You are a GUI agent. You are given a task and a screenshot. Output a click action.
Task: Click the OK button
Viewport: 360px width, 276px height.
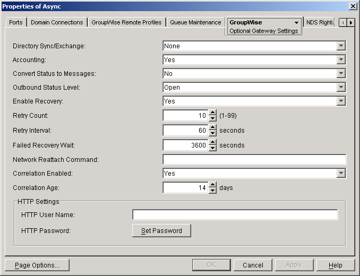coord(211,265)
